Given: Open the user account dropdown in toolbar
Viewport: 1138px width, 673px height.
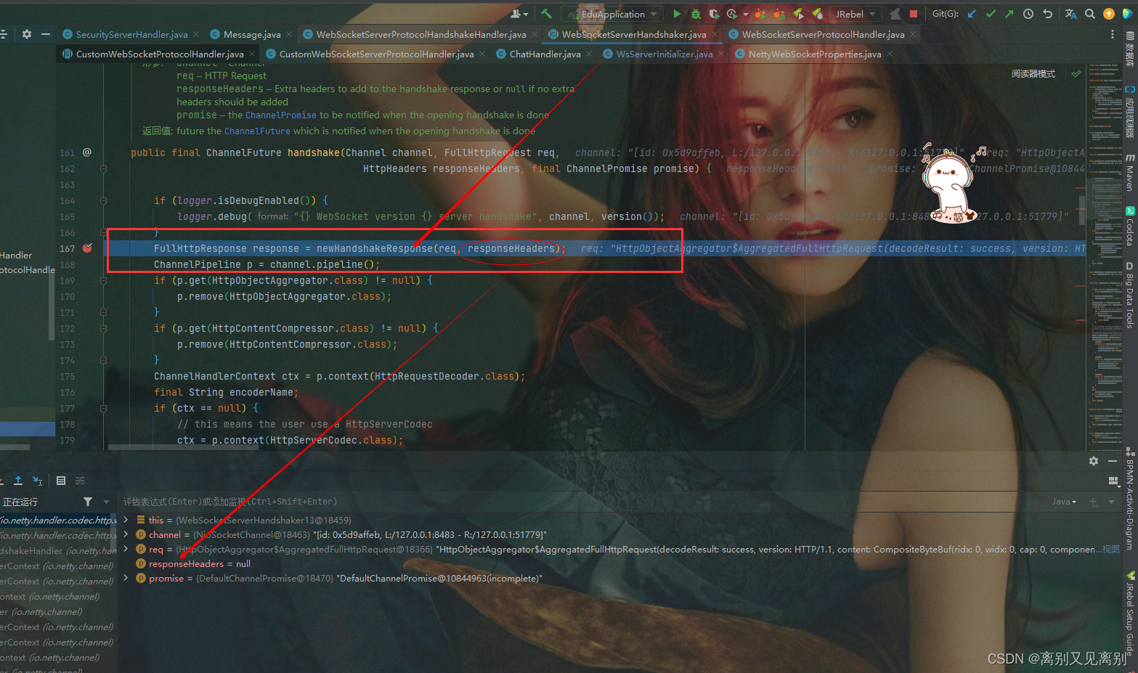Looking at the screenshot, I should click(x=519, y=14).
